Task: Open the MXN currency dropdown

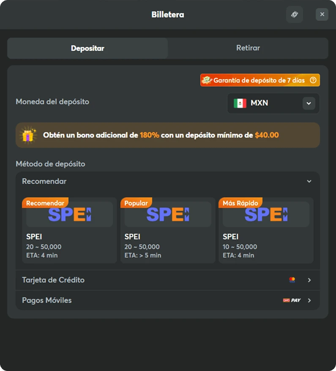Action: click(309, 103)
